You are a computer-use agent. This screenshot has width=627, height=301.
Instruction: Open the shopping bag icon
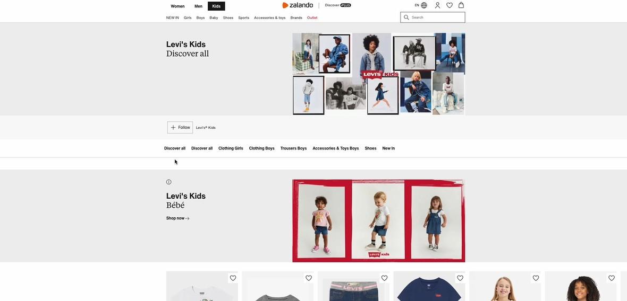pyautogui.click(x=461, y=5)
